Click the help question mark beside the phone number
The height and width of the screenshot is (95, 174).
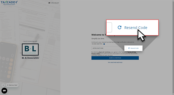click(x=104, y=44)
